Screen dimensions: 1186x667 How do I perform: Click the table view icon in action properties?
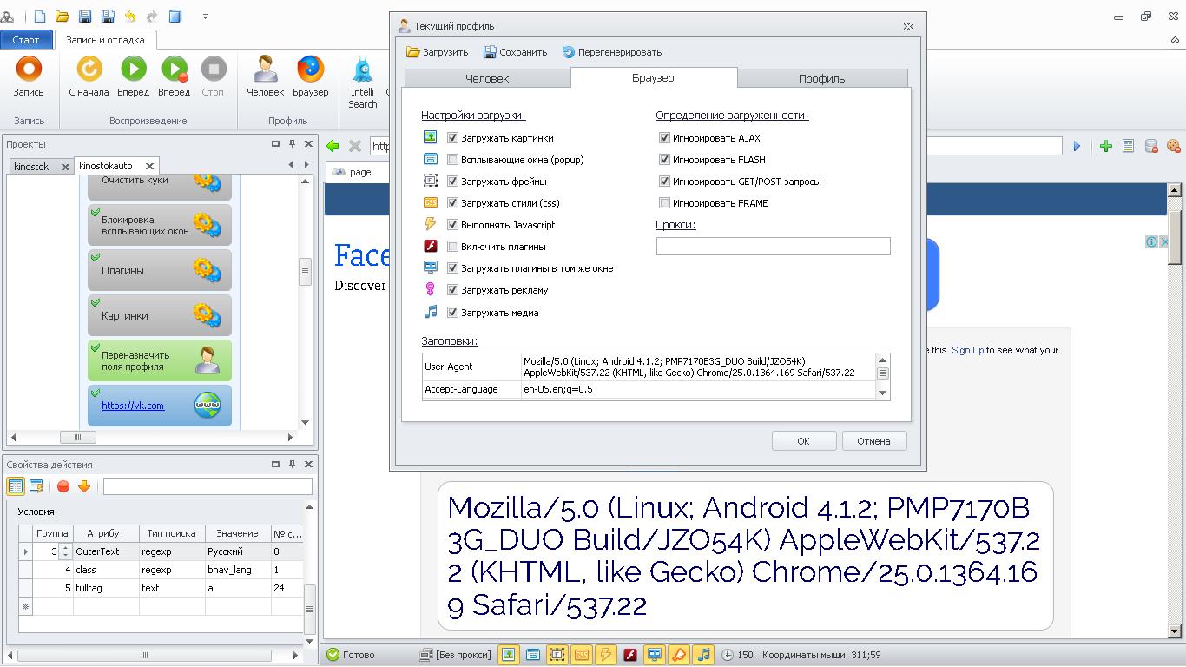point(16,486)
